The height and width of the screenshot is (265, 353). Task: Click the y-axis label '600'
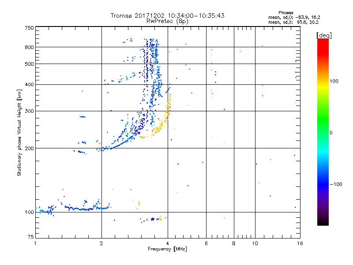29,47
